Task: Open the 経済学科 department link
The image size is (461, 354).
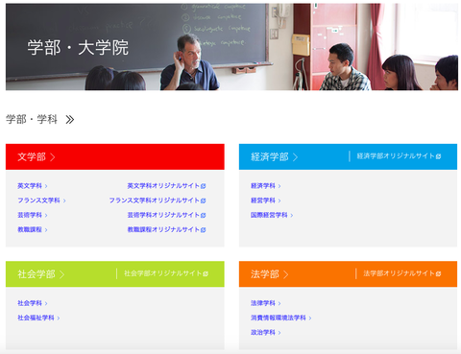Action: (x=263, y=186)
